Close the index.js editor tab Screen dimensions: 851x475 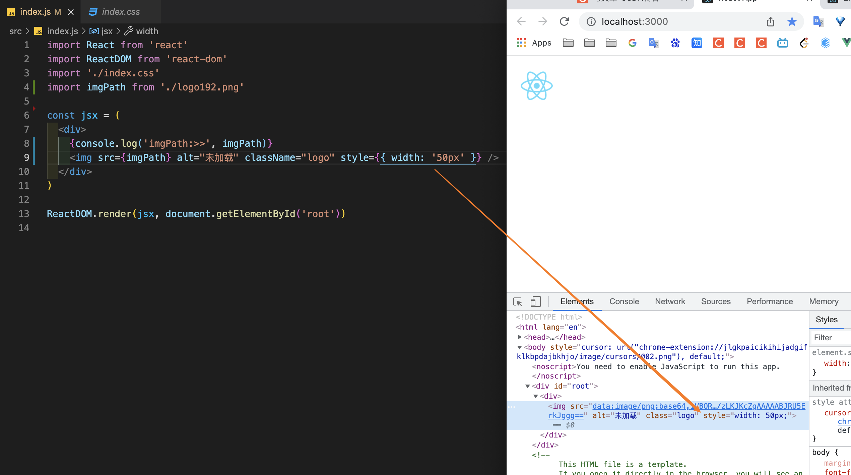click(71, 12)
